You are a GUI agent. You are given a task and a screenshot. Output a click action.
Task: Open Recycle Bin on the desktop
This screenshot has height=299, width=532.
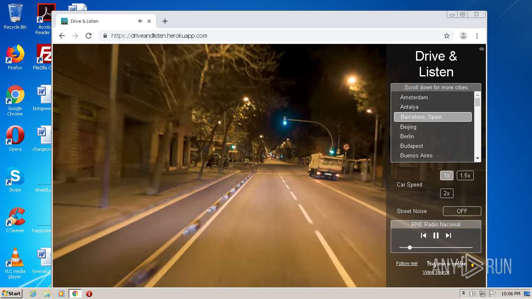point(15,17)
